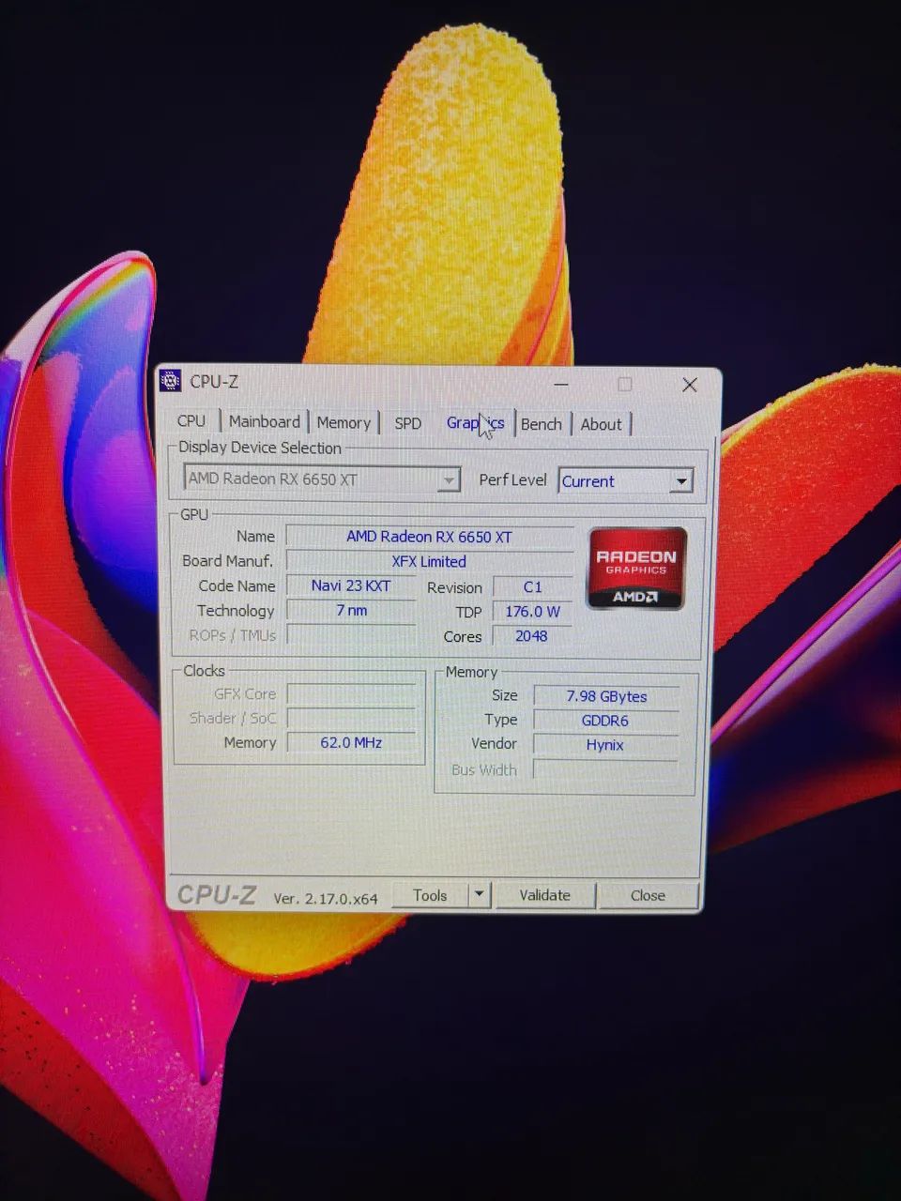The width and height of the screenshot is (901, 1201).
Task: Click the memory Type value GDDR6
Action: pos(606,721)
